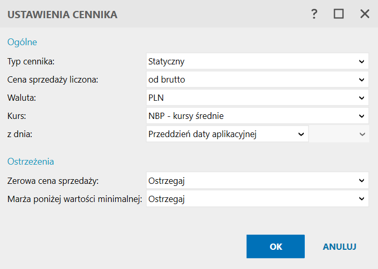Click the Ostrzeżenia section header
The width and height of the screenshot is (378, 269).
coord(31,162)
